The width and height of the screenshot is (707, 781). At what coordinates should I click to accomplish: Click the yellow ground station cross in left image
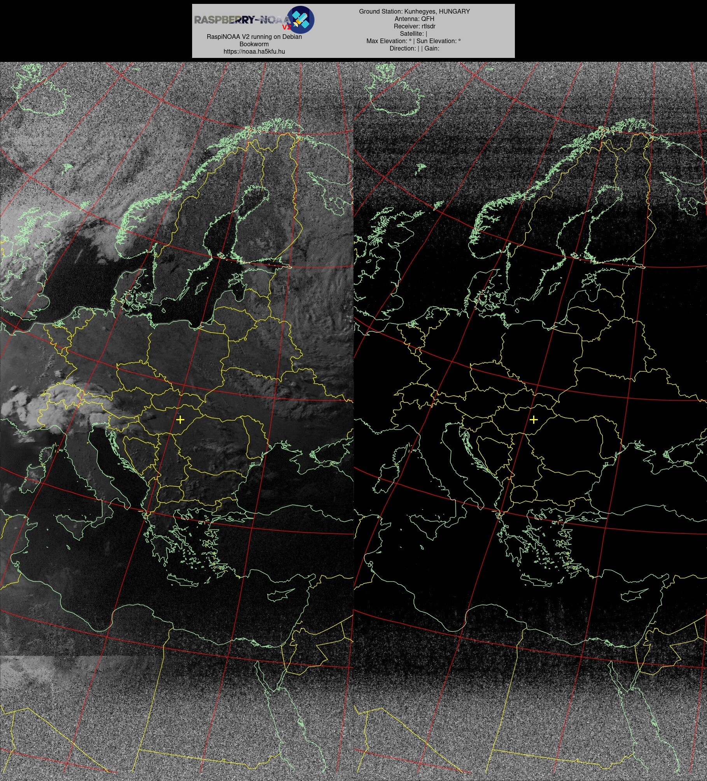click(x=180, y=419)
